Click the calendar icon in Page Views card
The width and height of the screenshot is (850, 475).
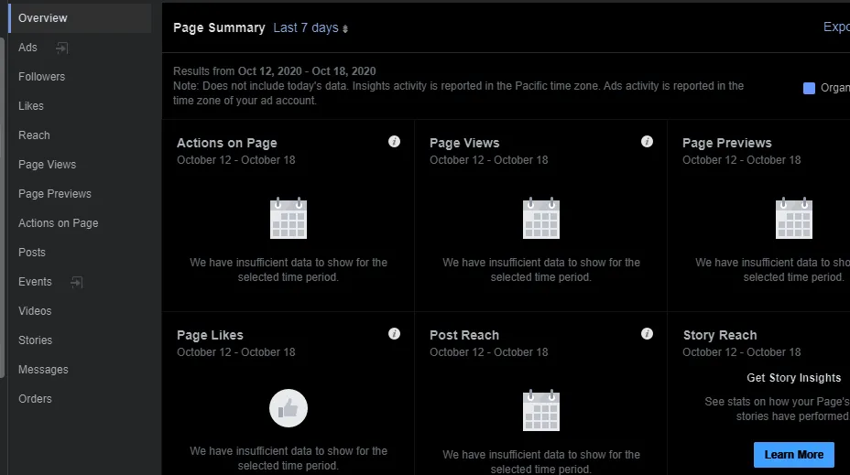540,218
